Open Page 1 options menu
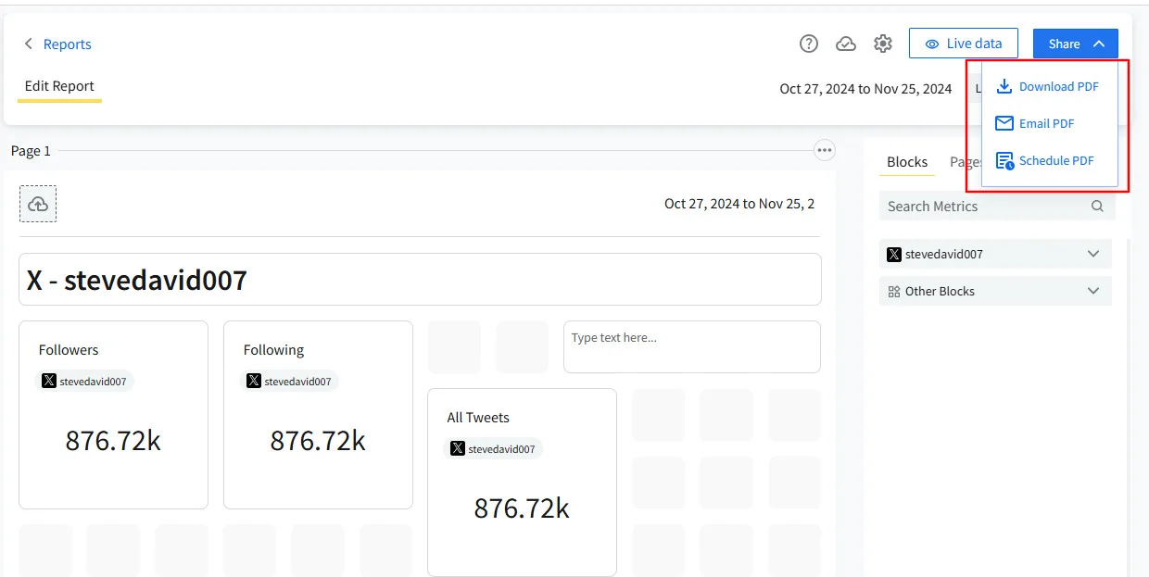Screen dimensions: 1149x577 824,149
